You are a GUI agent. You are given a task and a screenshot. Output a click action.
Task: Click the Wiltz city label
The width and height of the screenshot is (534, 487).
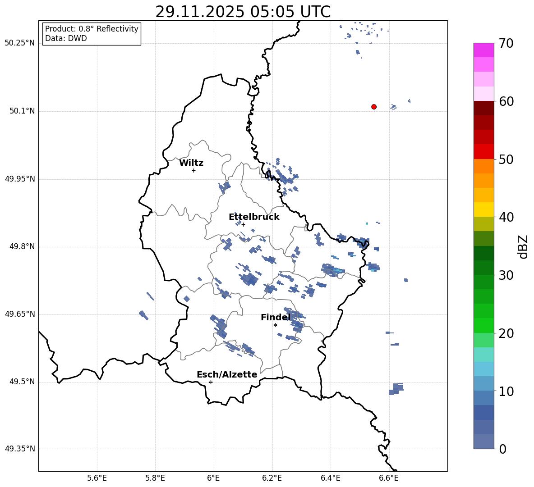coord(191,163)
